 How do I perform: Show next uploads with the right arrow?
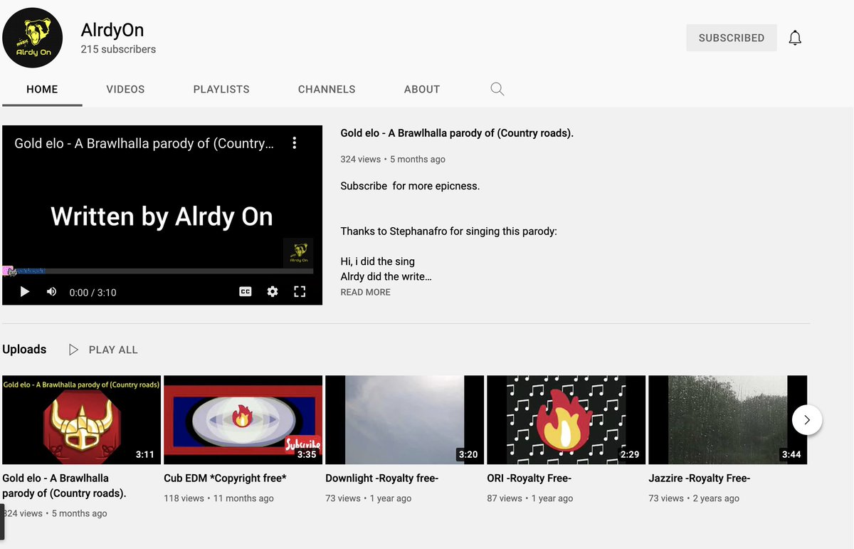click(807, 420)
